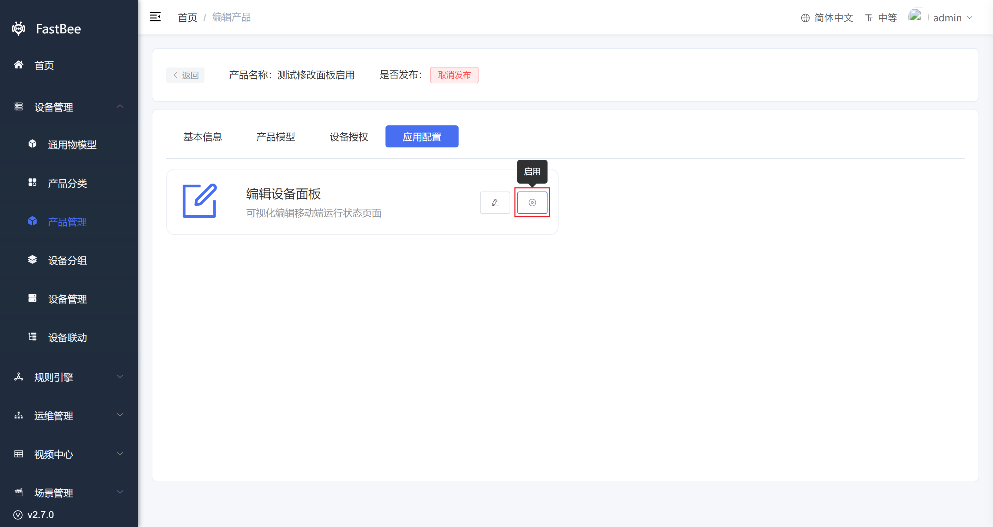This screenshot has height=527, width=993.
Task: Click the play-circle enable button
Action: click(532, 202)
